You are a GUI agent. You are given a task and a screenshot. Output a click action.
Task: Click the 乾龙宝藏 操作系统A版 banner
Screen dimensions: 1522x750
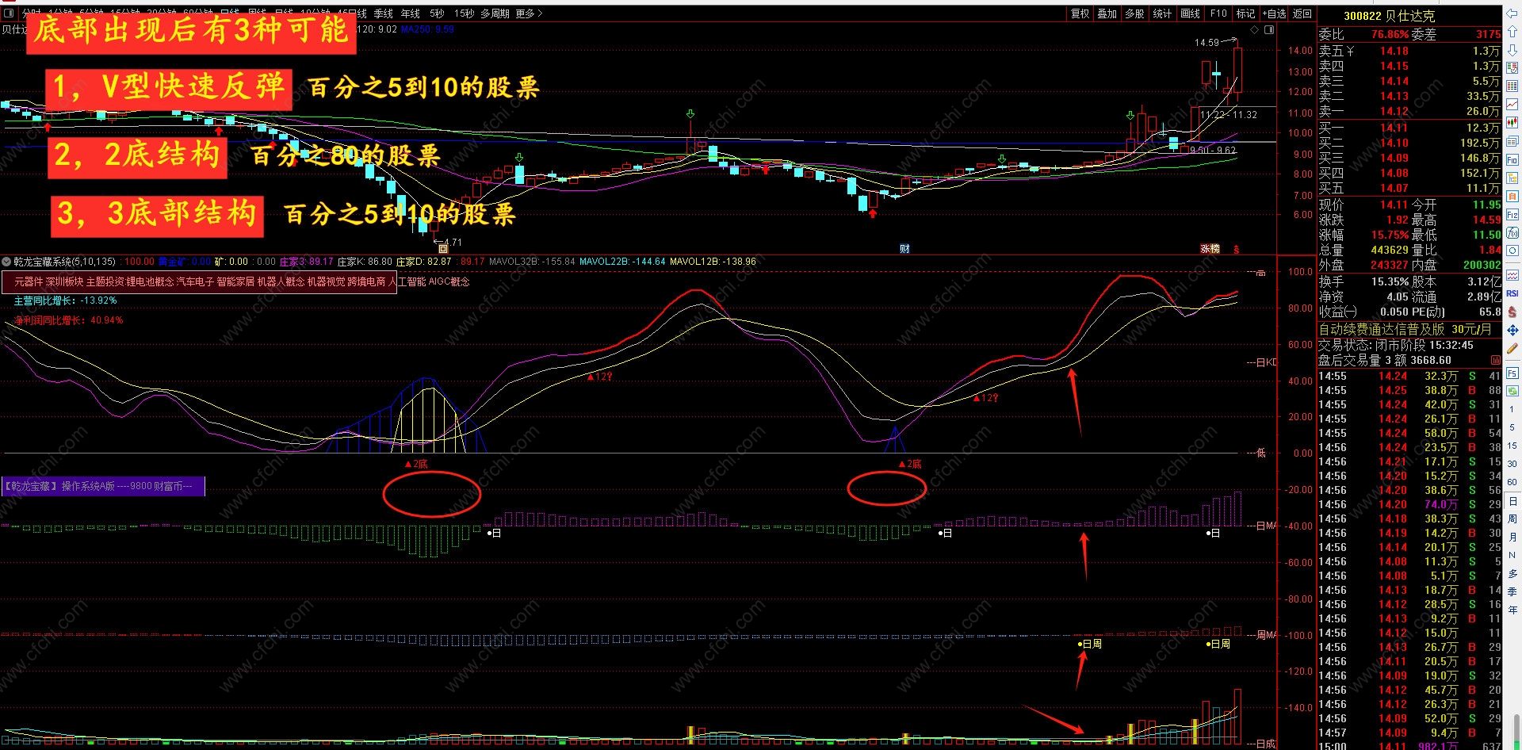coord(103,486)
